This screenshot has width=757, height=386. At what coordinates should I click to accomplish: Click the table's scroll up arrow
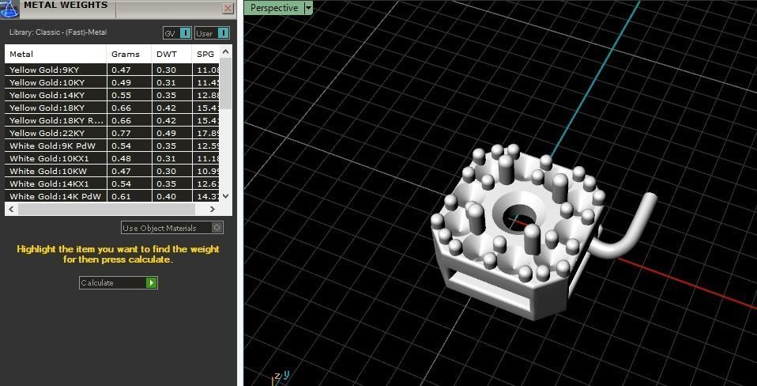click(x=225, y=51)
